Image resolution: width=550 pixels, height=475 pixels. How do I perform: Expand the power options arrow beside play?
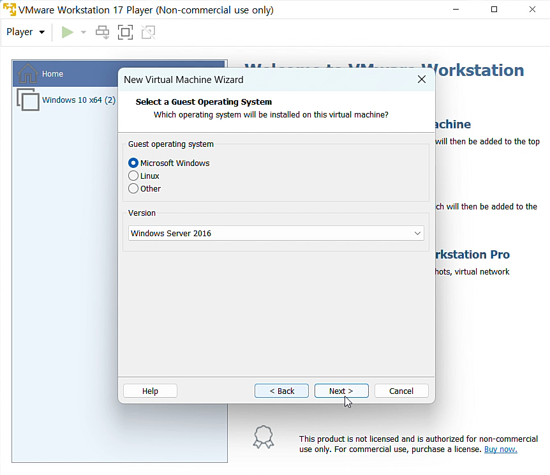(84, 33)
